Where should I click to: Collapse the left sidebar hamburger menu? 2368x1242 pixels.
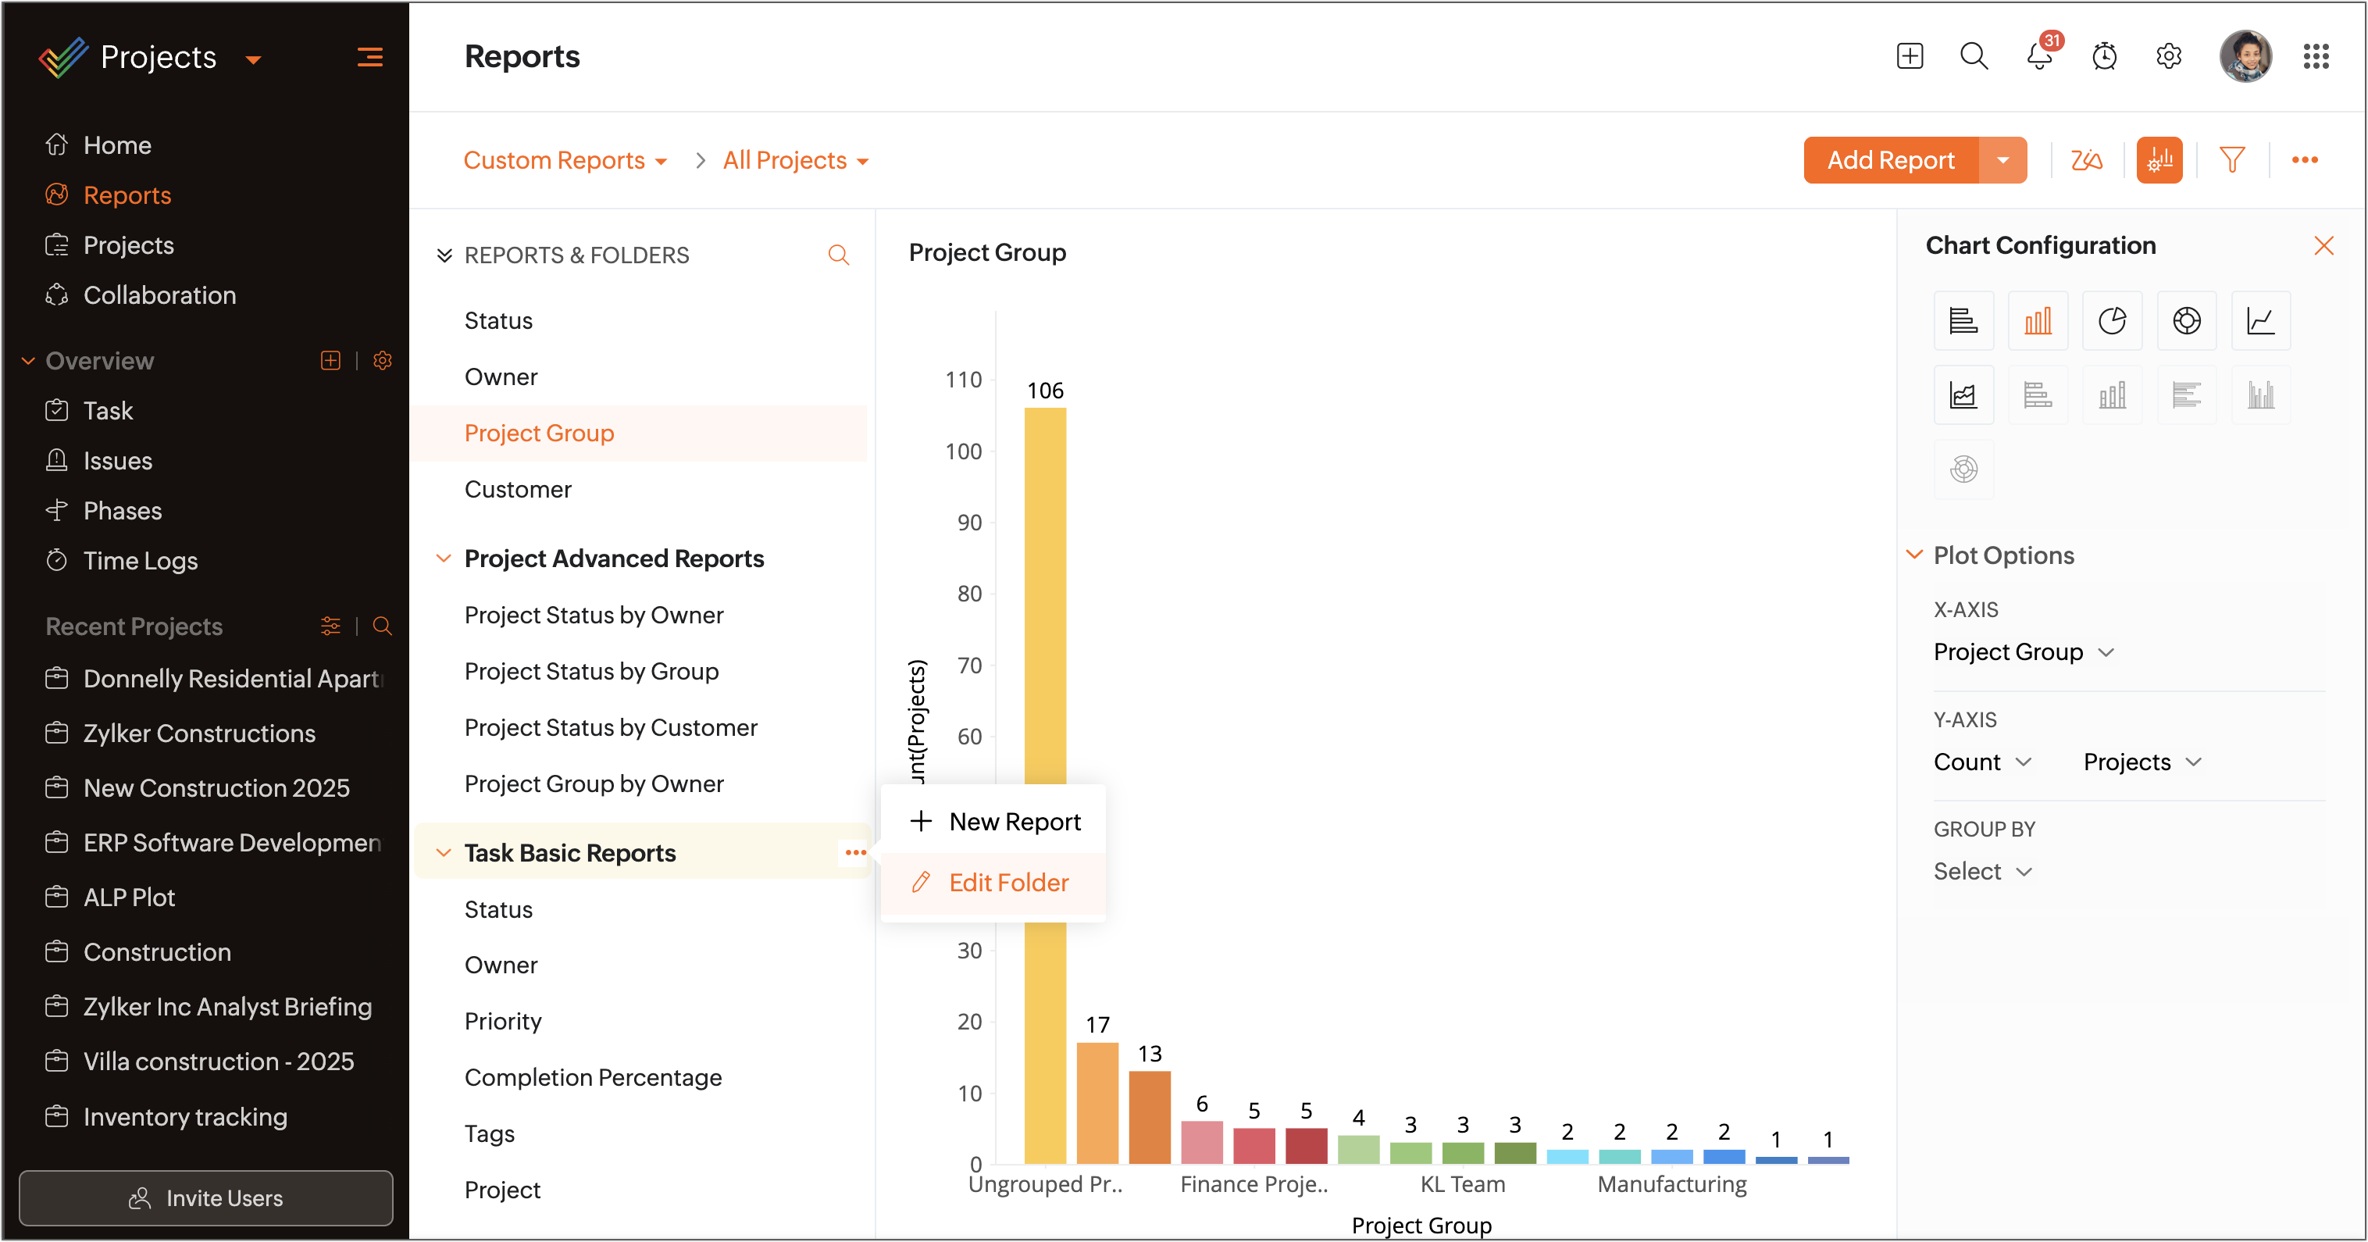369,57
